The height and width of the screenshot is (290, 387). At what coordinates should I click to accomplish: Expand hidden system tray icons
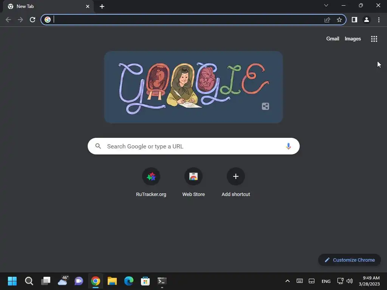(x=288, y=281)
